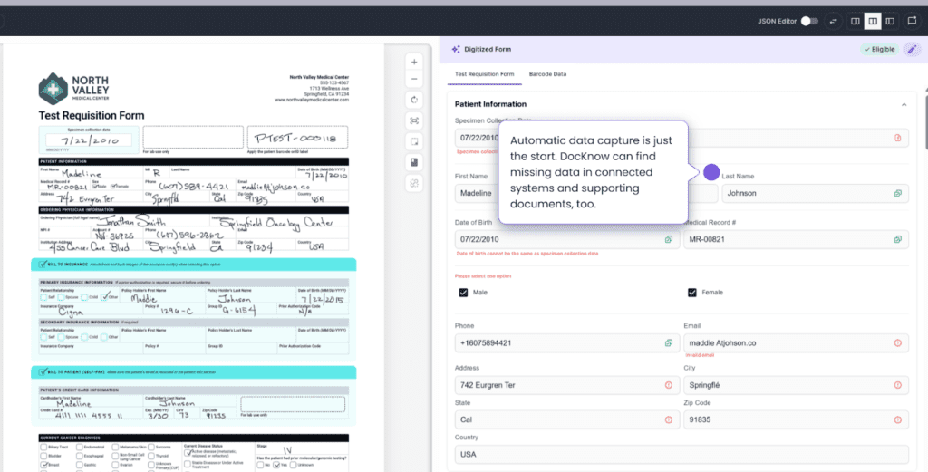This screenshot has width=928, height=472.
Task: Click the swap arrows icon beside JSON Editor
Action: [832, 21]
